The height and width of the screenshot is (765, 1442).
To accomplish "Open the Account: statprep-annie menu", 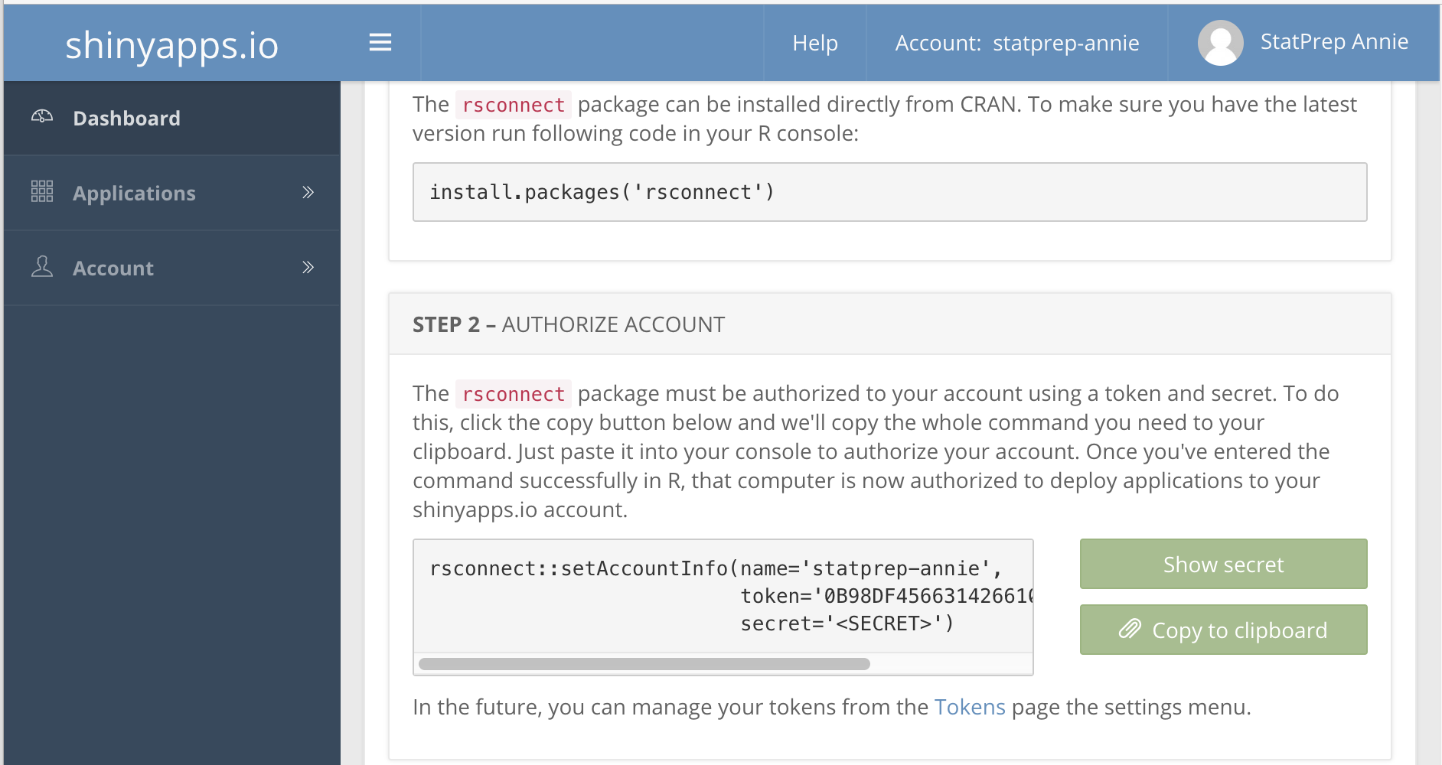I will pos(1016,44).
